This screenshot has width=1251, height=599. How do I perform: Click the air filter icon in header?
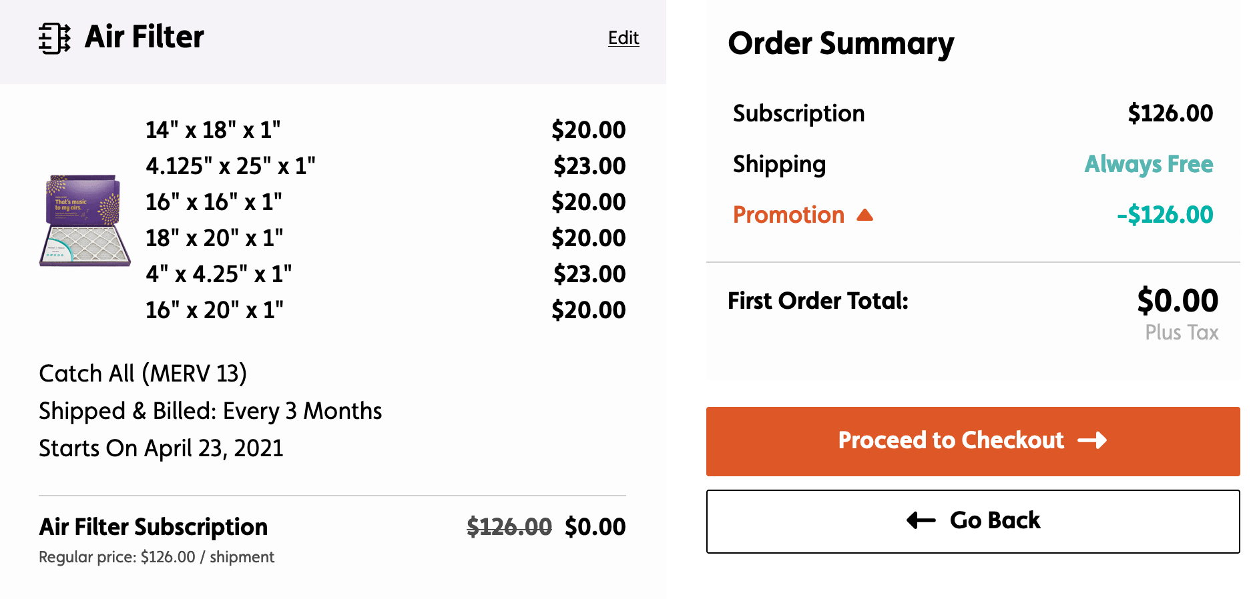point(55,38)
